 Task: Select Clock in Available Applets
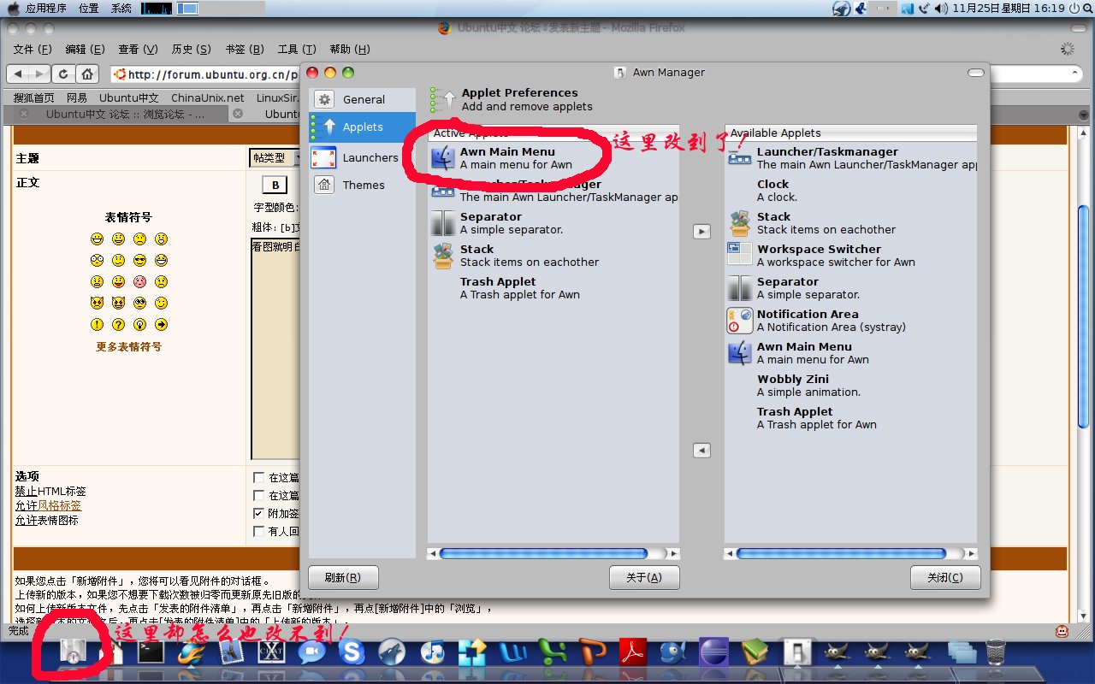tap(850, 191)
